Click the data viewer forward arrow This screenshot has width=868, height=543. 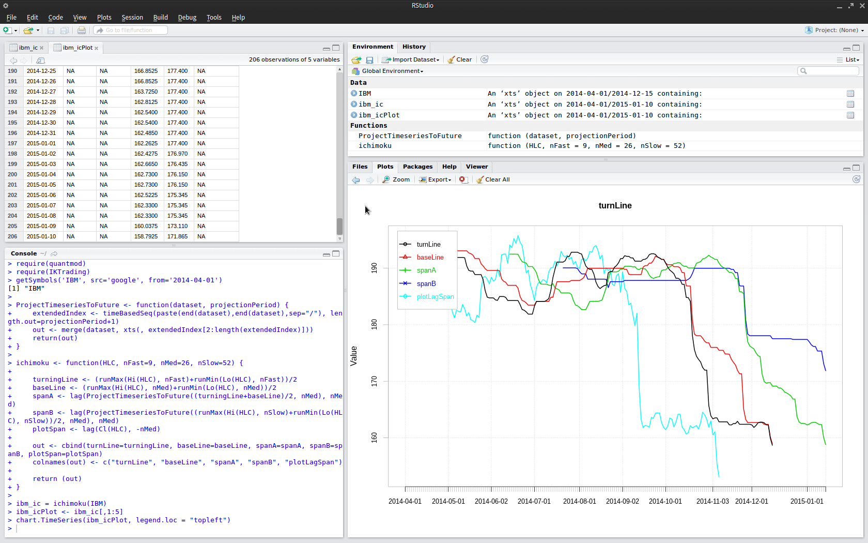(x=23, y=60)
